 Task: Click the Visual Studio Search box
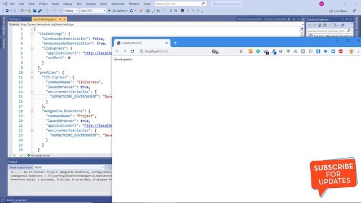click(x=180, y=4)
